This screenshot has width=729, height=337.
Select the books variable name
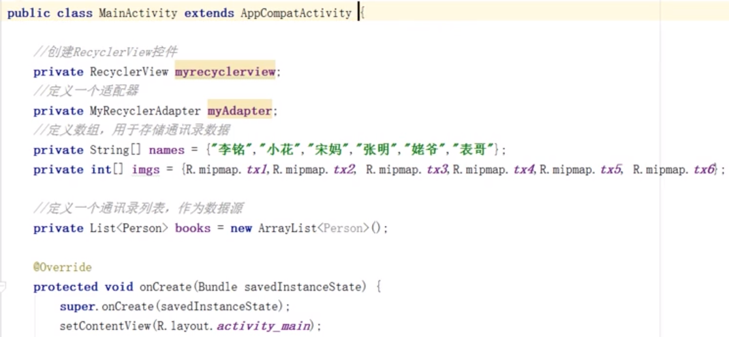point(193,228)
